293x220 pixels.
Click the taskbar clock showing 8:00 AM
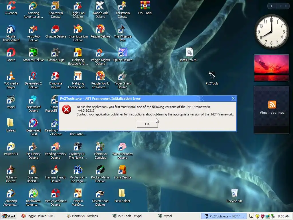tap(284, 216)
